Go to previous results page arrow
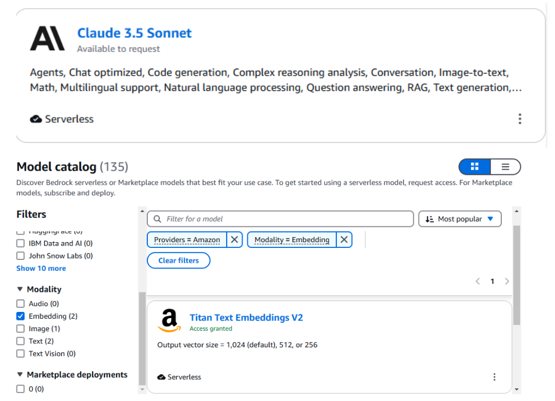 tap(478, 282)
